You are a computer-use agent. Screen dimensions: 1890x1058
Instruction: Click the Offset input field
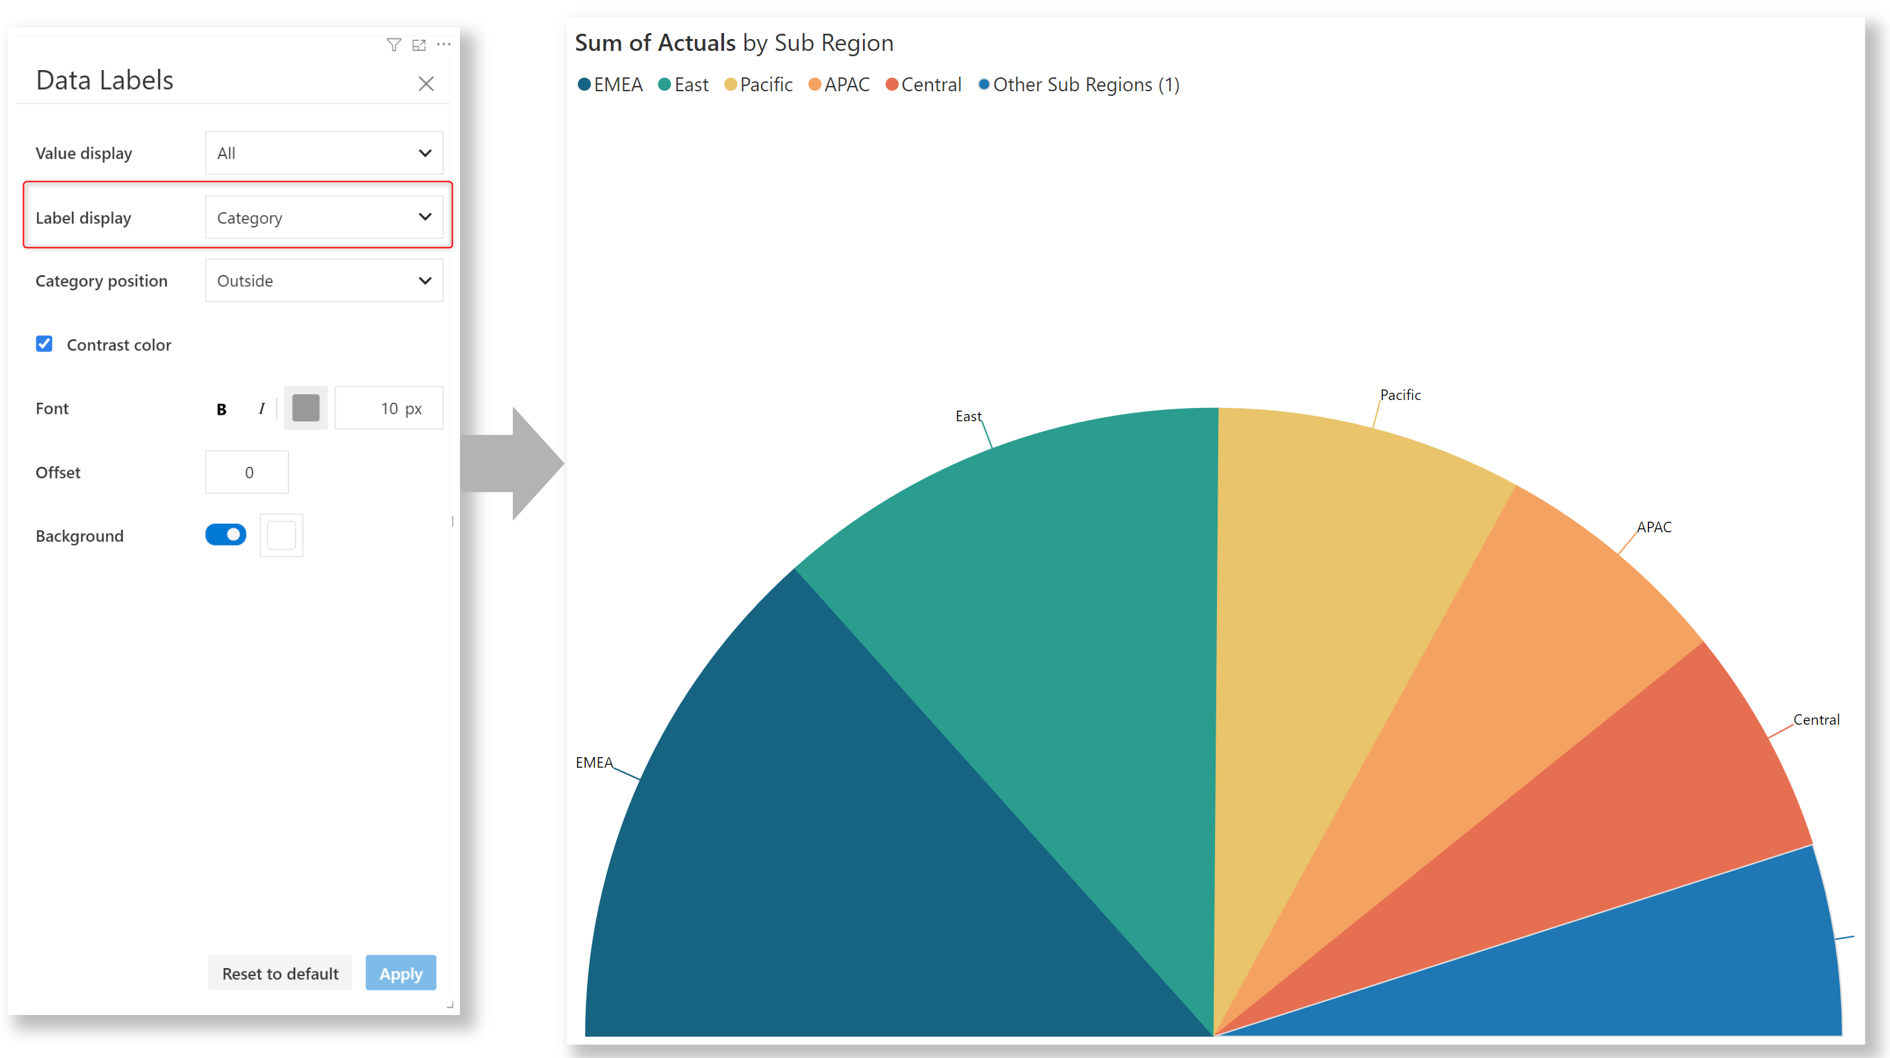247,472
